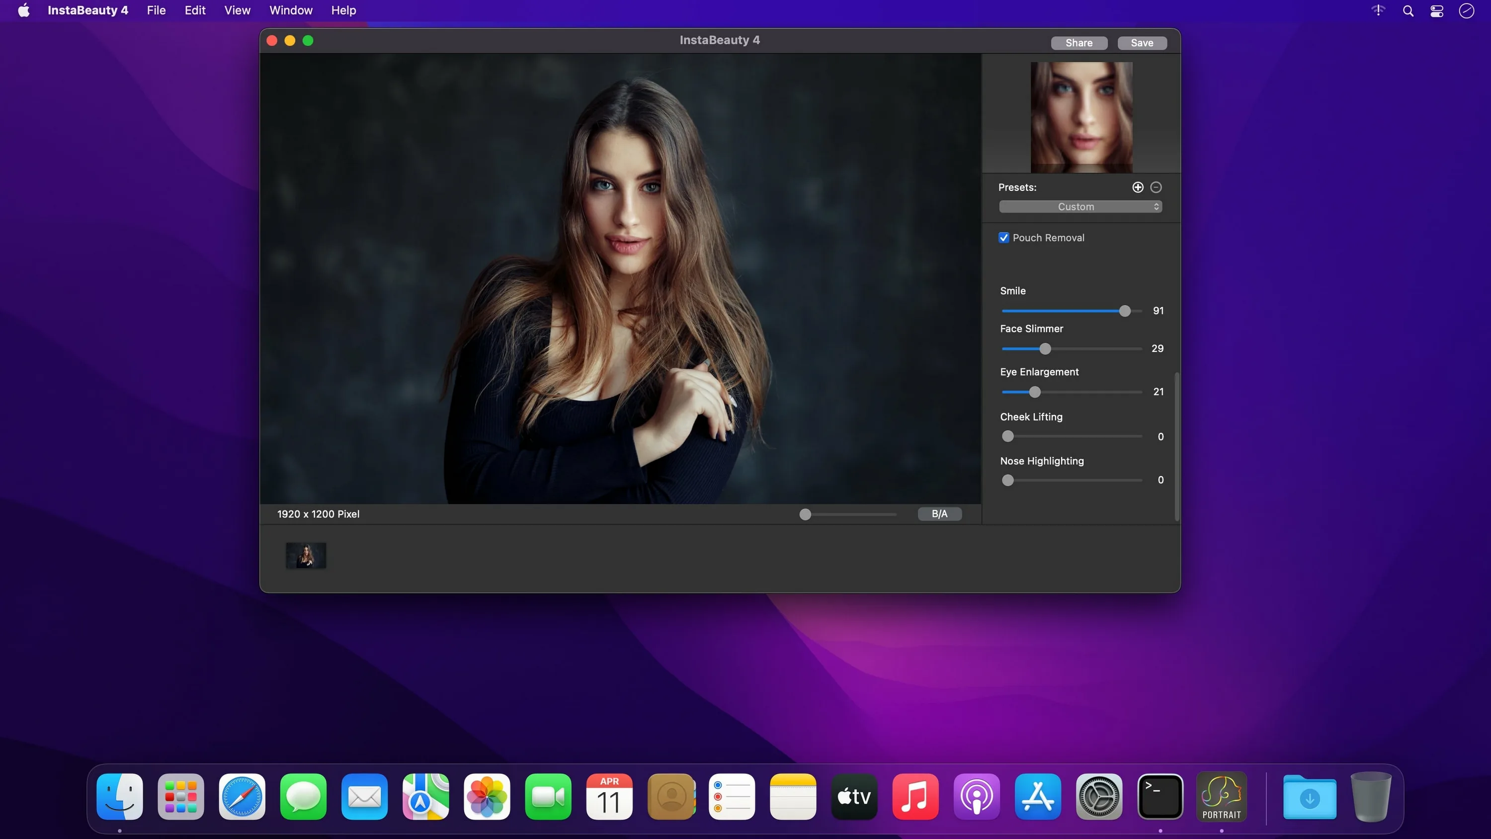Click the Save button
This screenshot has height=839, width=1491.
point(1142,43)
